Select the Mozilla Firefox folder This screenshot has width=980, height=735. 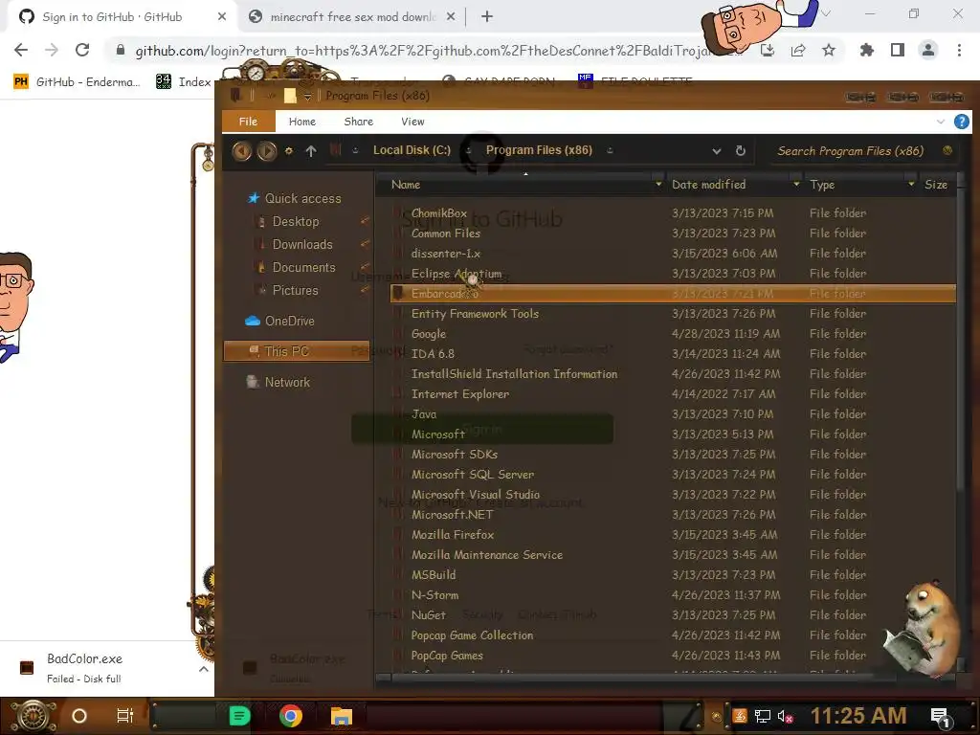[453, 534]
